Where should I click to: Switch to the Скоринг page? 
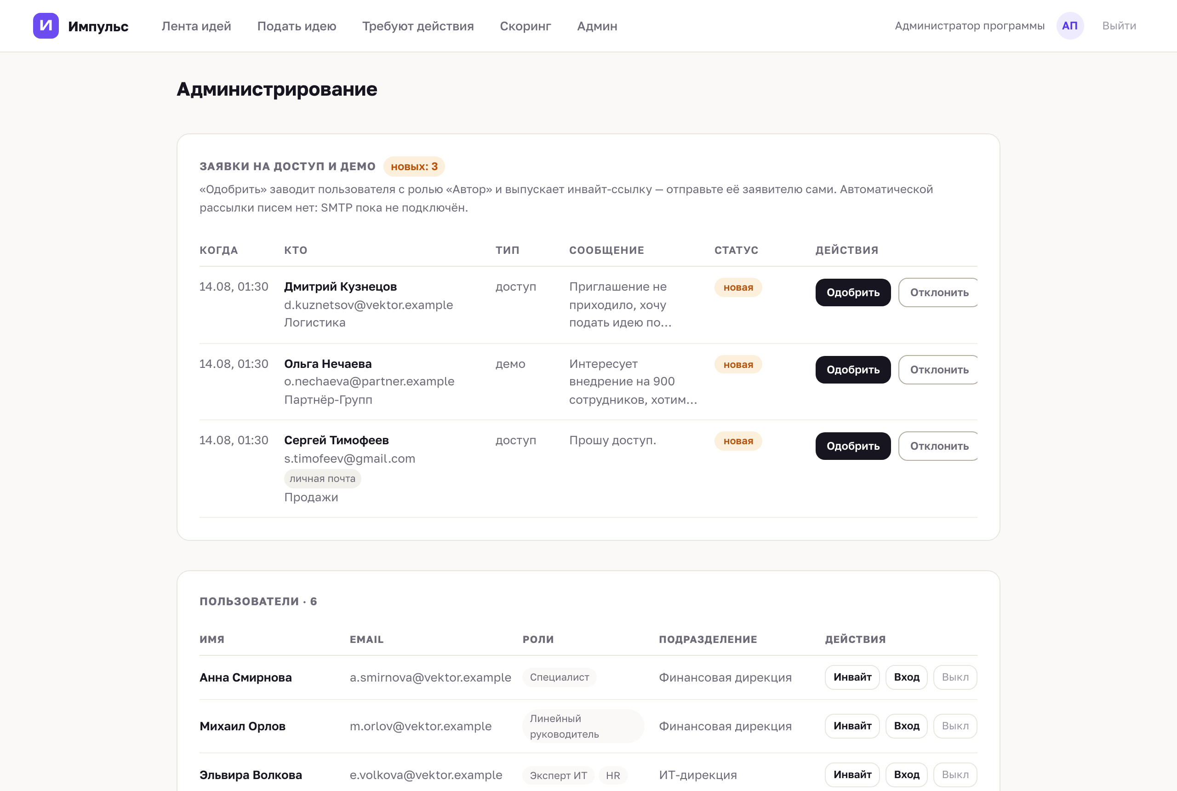click(525, 26)
